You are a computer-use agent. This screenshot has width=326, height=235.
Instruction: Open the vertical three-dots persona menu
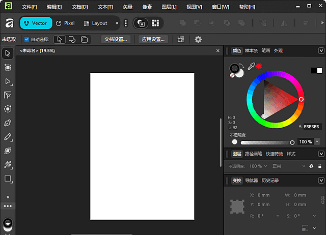[126, 23]
